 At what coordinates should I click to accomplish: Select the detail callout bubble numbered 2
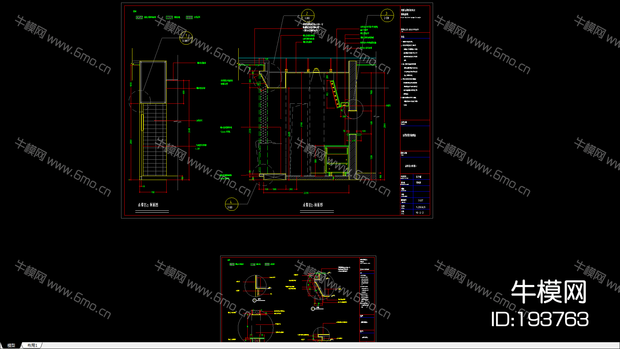[x=307, y=16]
